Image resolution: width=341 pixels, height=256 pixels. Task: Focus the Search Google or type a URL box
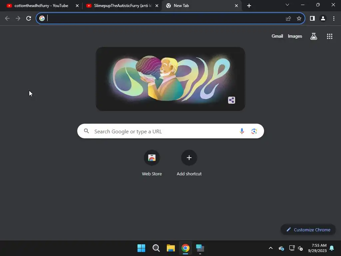pos(170,131)
